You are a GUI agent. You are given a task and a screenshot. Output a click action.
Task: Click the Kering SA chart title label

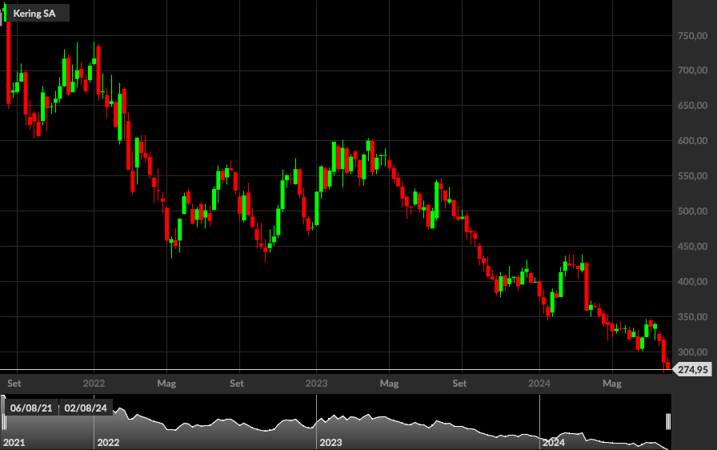[34, 14]
